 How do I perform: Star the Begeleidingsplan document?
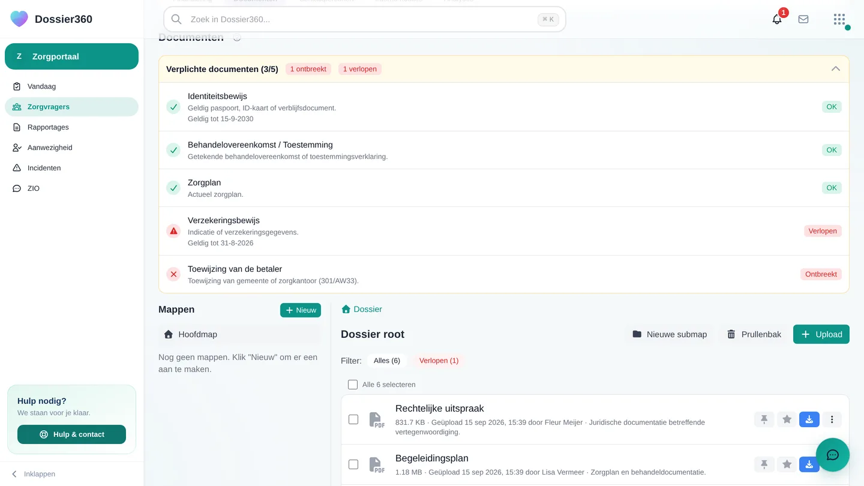[x=787, y=464]
